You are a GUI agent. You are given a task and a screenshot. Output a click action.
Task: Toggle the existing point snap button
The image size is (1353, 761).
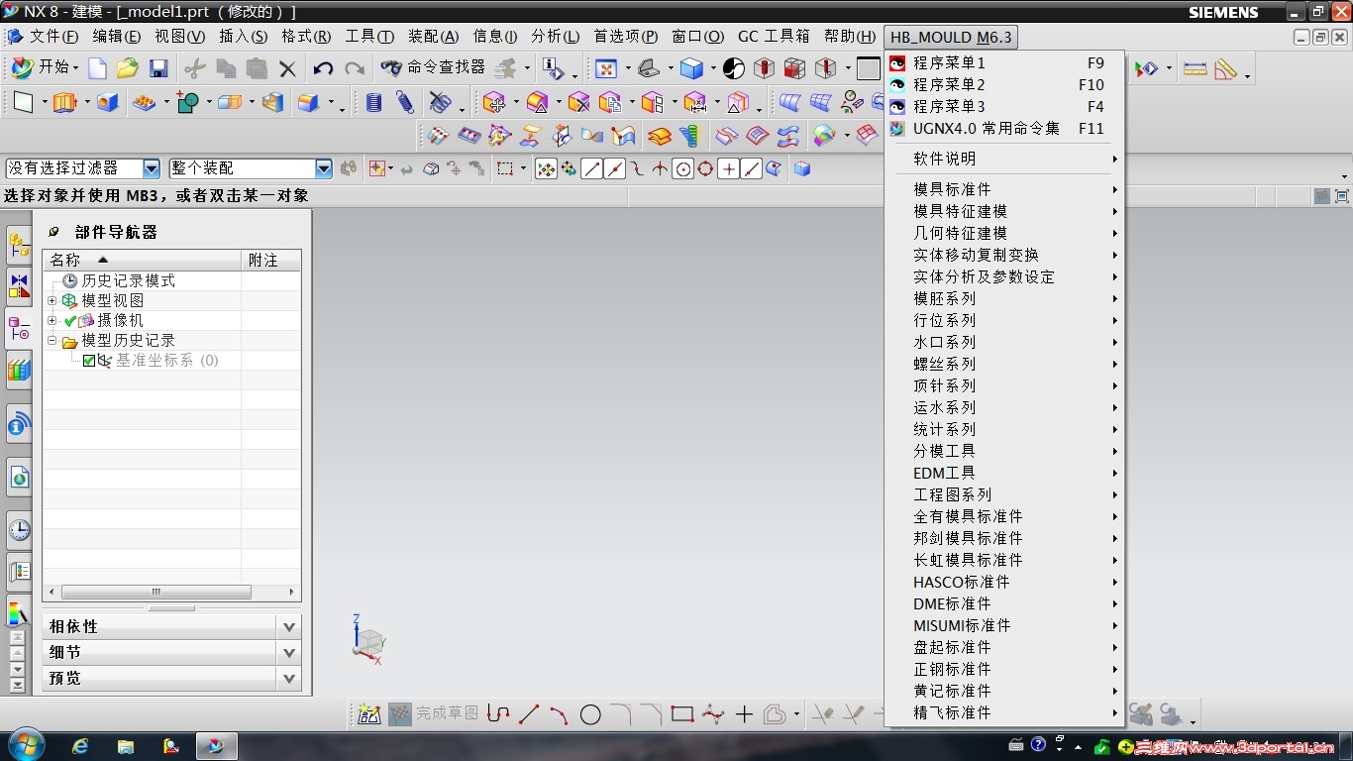[x=728, y=169]
